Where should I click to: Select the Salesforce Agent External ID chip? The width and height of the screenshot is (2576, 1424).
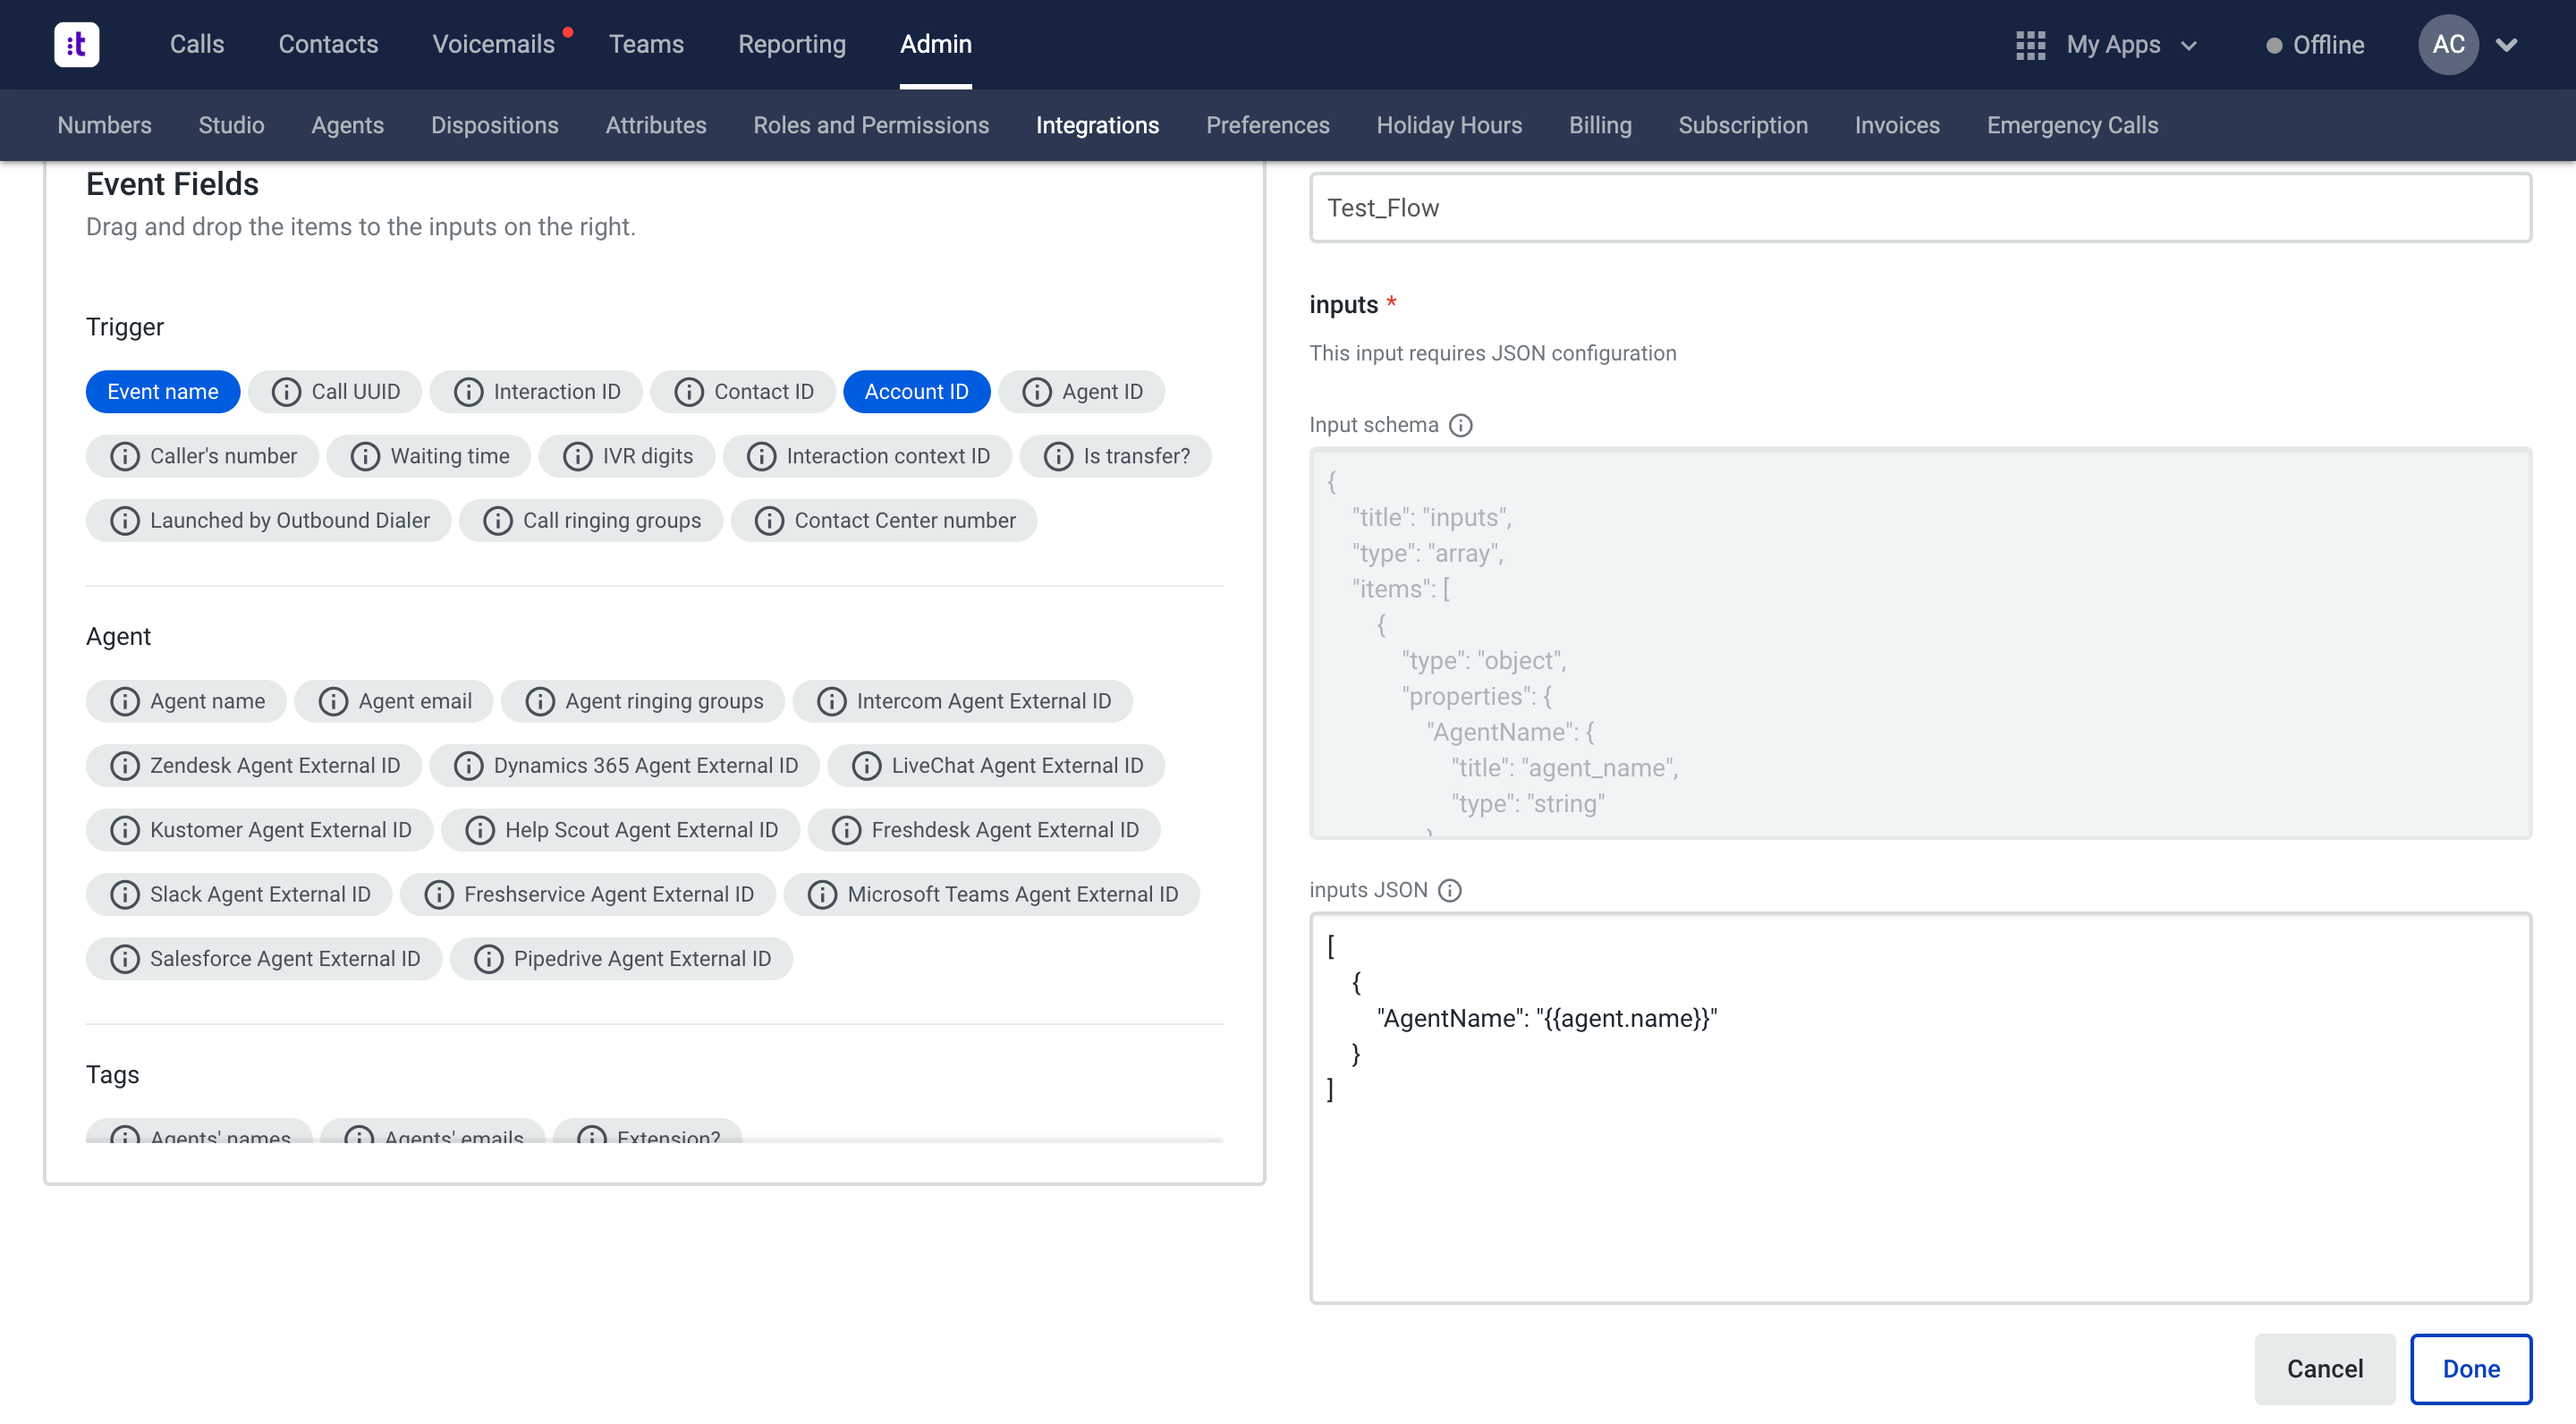click(x=264, y=959)
